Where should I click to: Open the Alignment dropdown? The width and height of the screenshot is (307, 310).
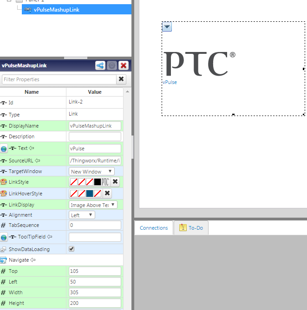(x=82, y=215)
